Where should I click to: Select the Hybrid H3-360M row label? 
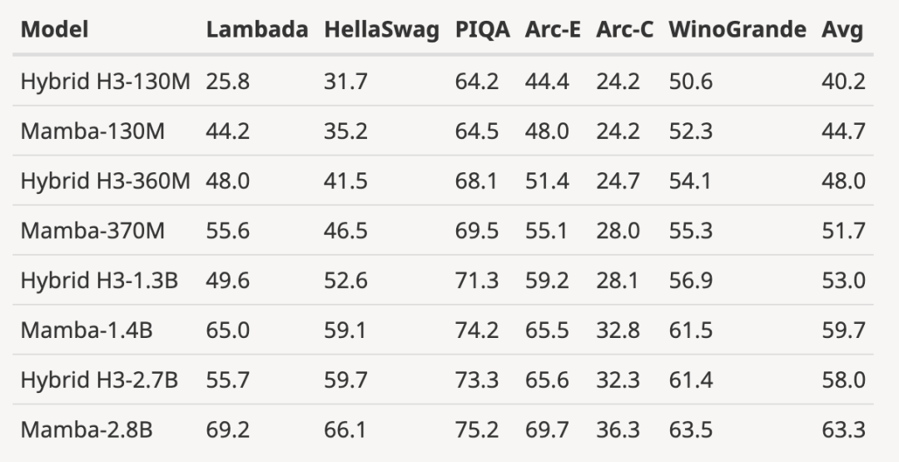105,181
